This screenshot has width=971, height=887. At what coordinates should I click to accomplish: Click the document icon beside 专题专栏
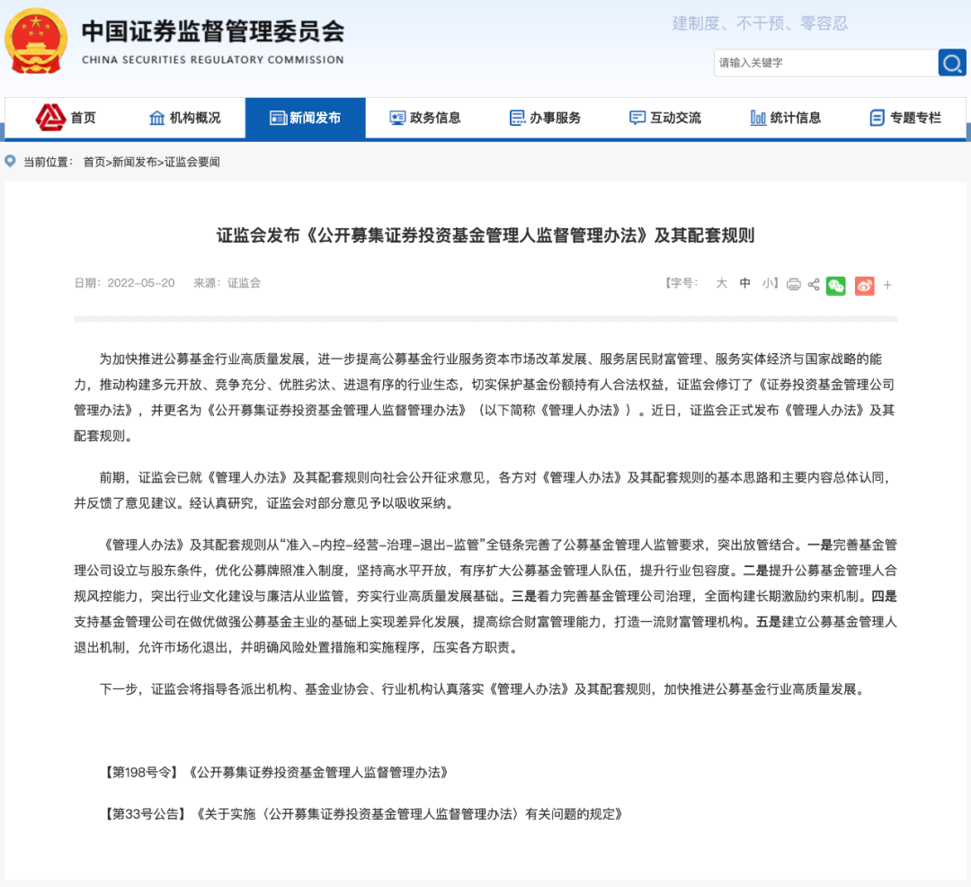pyautogui.click(x=877, y=118)
